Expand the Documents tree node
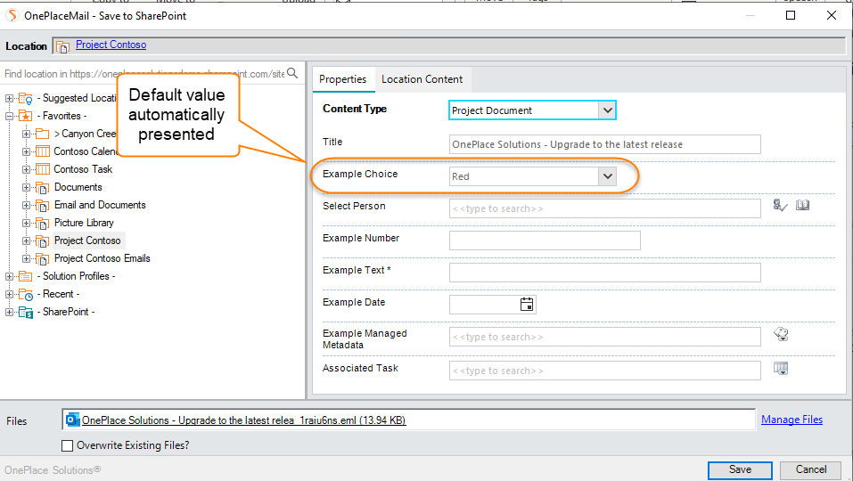 pos(26,188)
